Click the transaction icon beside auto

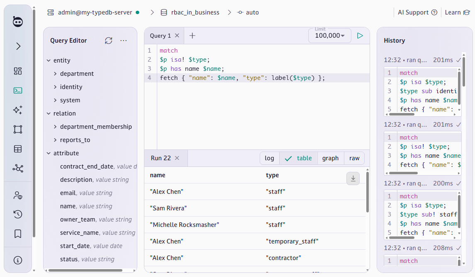coord(240,12)
